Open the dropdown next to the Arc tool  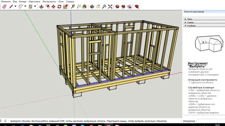tap(25, 6)
